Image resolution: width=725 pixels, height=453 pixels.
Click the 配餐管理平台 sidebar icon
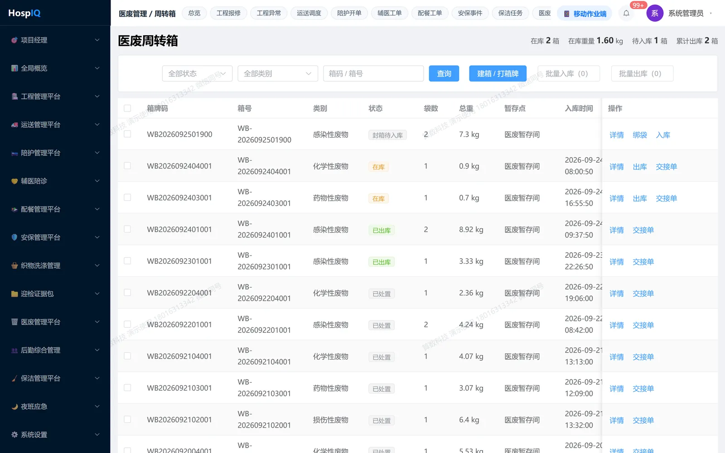[14, 209]
